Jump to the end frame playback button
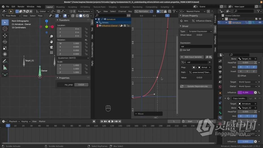This screenshot has width=263, height=148. pyautogui.click(x=120, y=121)
